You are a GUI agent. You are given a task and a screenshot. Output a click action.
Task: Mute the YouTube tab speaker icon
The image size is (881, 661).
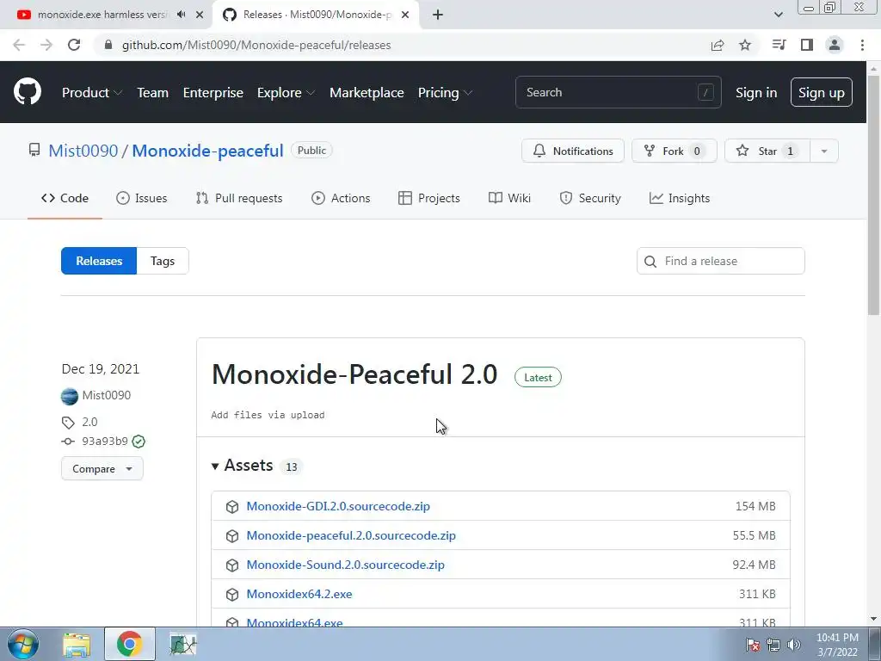(x=181, y=15)
